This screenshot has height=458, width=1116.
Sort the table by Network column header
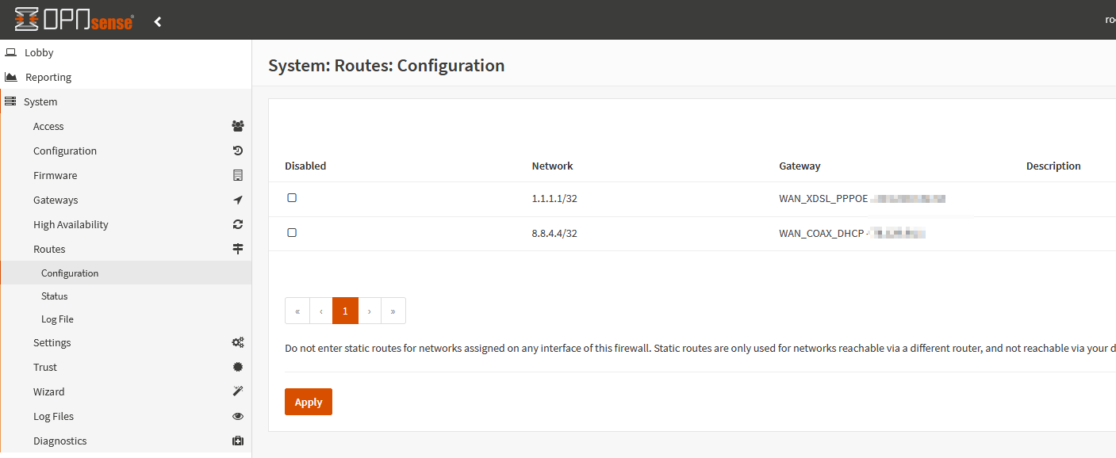[x=552, y=166]
